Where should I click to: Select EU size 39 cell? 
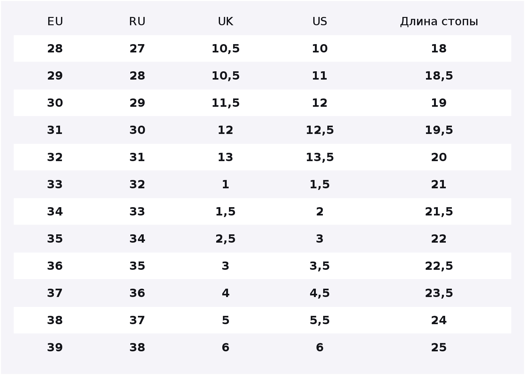[x=55, y=348]
